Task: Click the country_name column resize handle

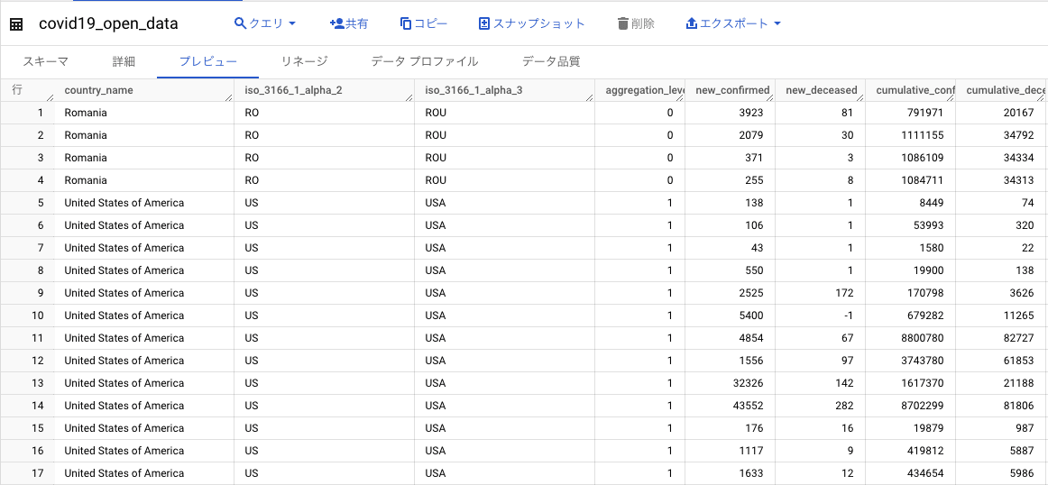Action: 229,97
